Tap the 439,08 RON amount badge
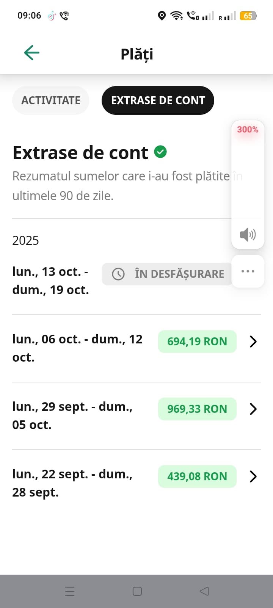 197,476
